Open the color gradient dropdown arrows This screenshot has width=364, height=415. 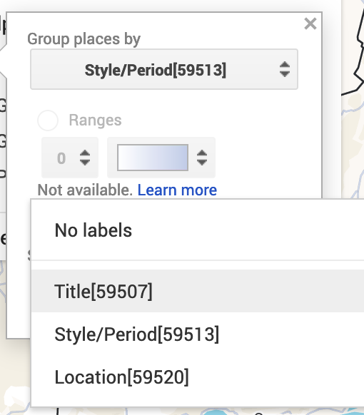[202, 158]
